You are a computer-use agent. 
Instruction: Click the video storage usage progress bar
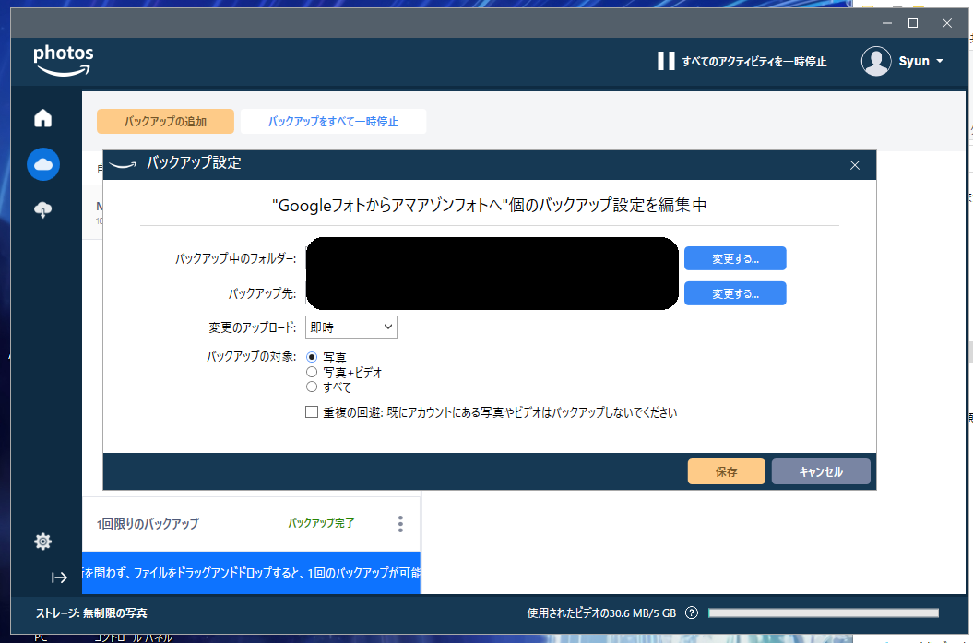coord(824,613)
